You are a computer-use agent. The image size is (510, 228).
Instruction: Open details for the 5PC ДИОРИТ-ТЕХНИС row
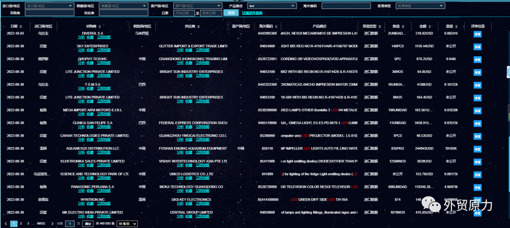click(x=477, y=60)
